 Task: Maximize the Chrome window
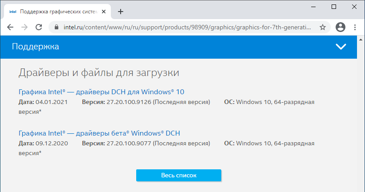tap(334, 7)
